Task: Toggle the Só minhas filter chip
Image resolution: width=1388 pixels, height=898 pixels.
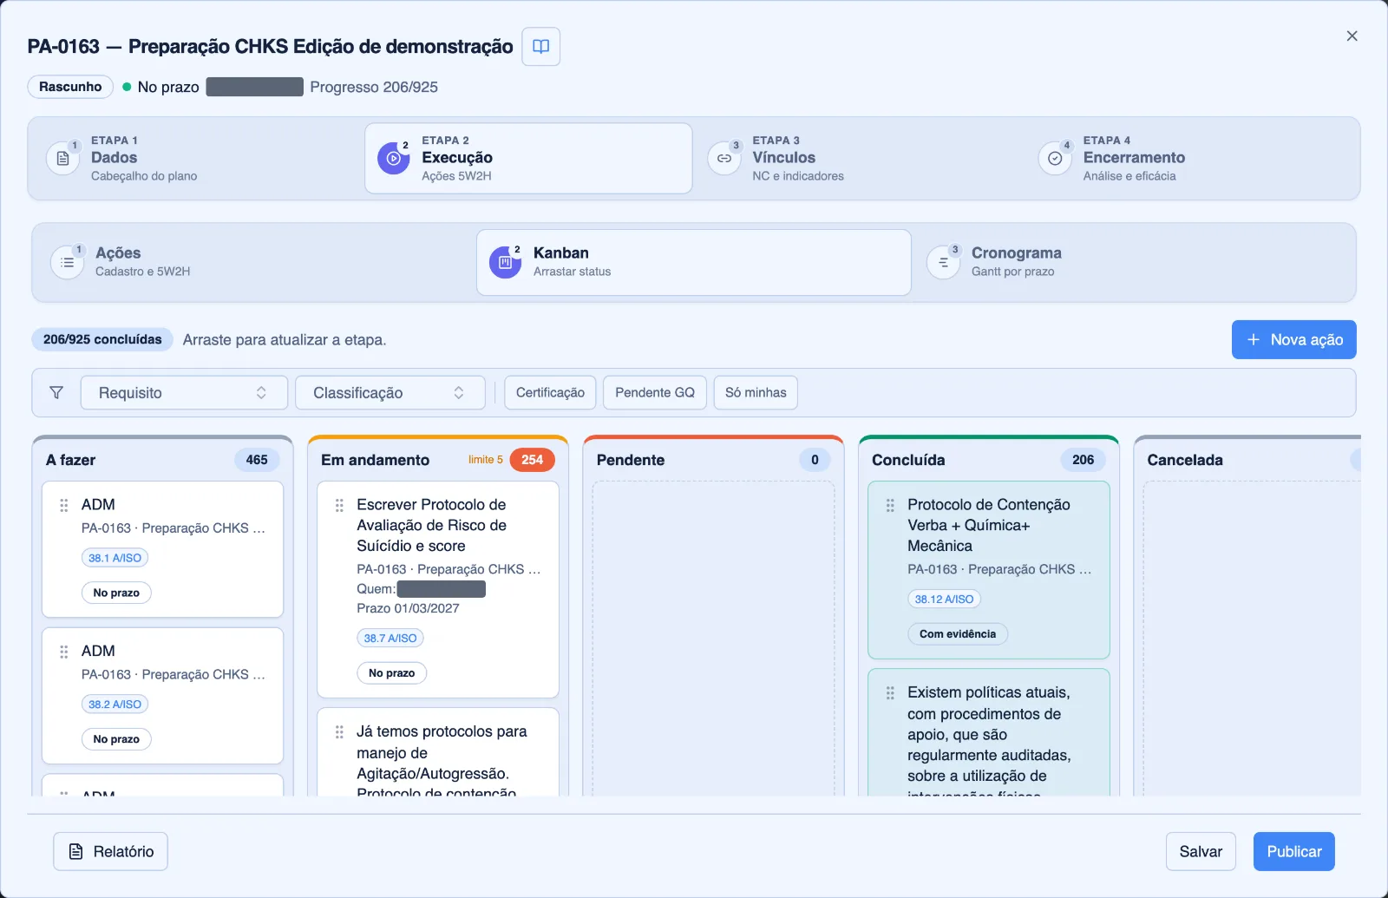Action: (756, 393)
